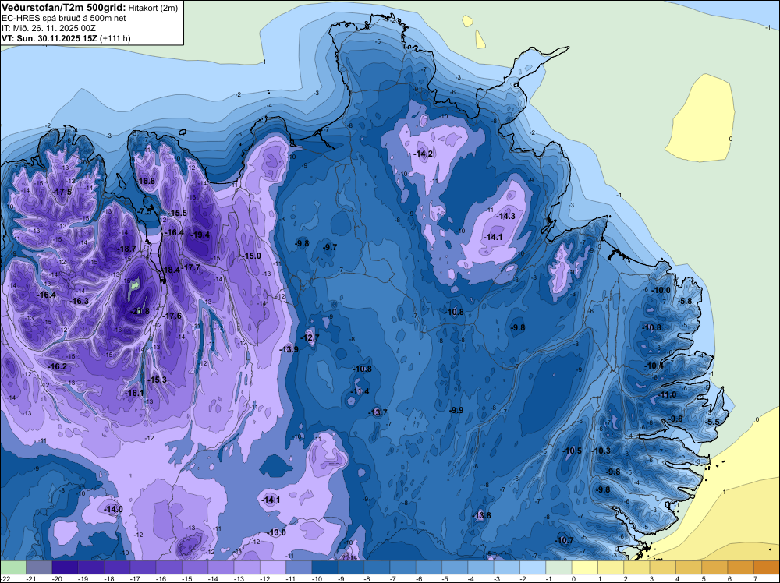
Task: Click the -14.2 temperature reading
Action: pos(424,154)
